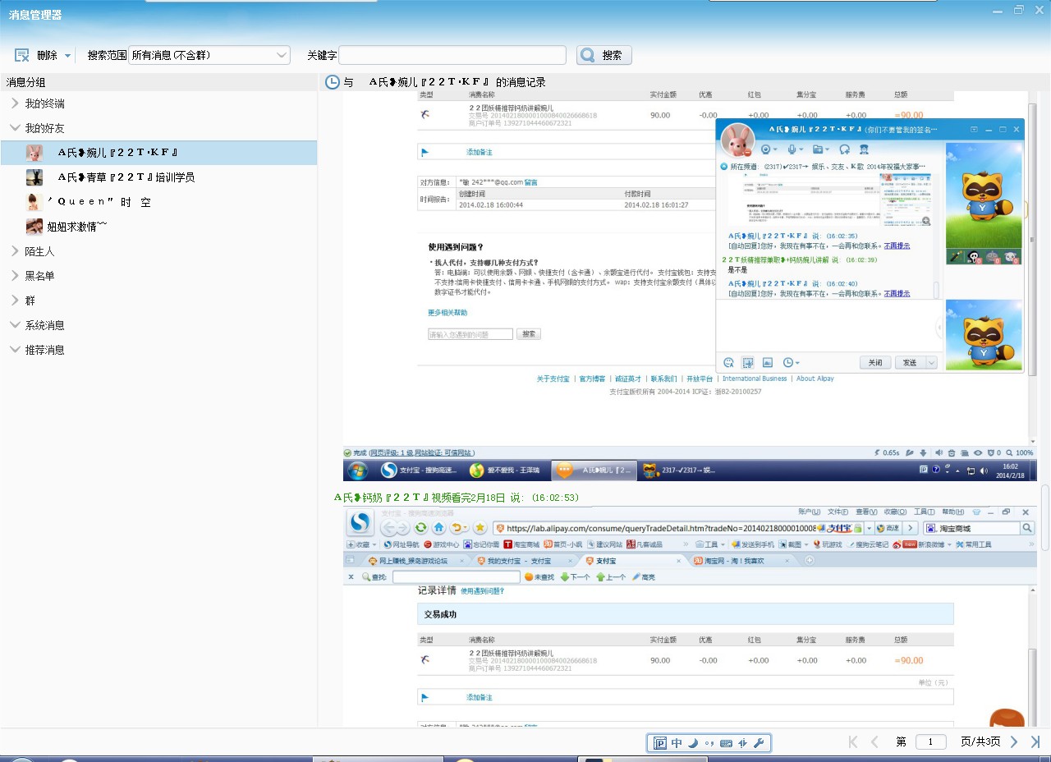Click the page number field showing 1

click(930, 741)
